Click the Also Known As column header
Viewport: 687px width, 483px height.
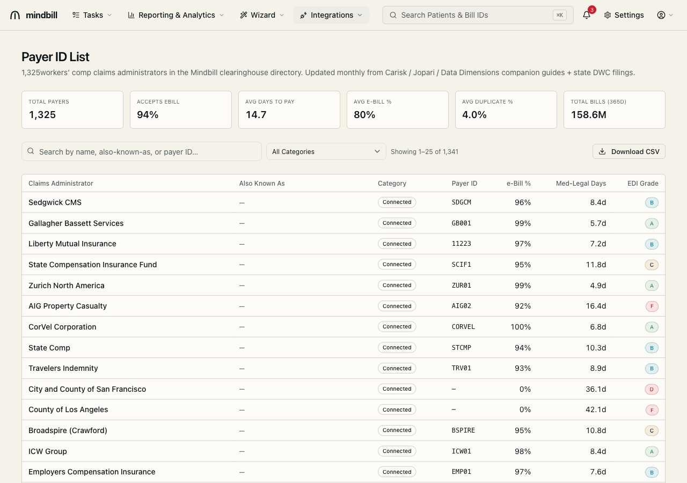262,183
